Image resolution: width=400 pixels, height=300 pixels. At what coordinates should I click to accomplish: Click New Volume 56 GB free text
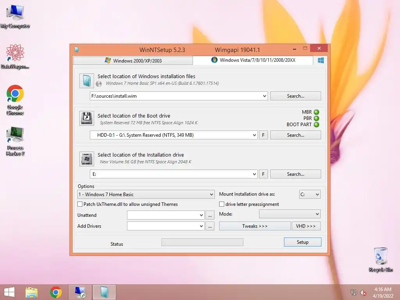pyautogui.click(x=145, y=162)
